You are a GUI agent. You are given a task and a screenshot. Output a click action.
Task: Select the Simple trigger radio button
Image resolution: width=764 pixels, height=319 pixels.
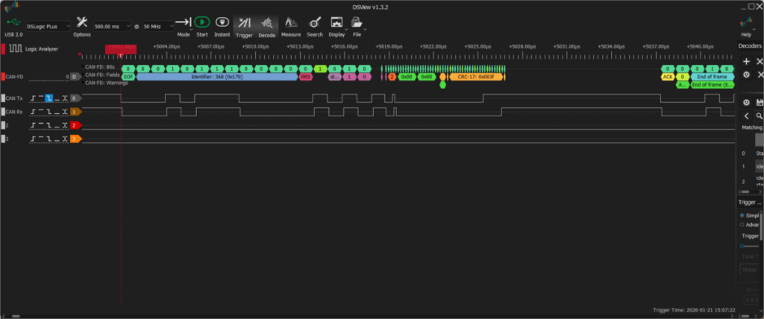[741, 215]
